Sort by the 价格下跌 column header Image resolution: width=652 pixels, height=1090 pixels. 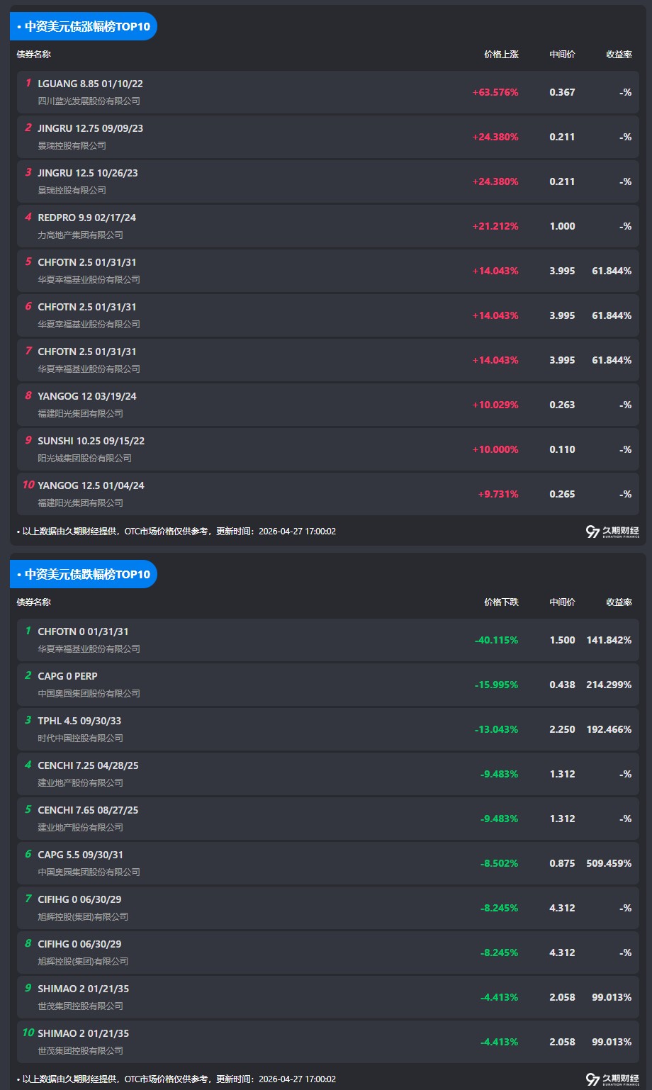pyautogui.click(x=501, y=602)
